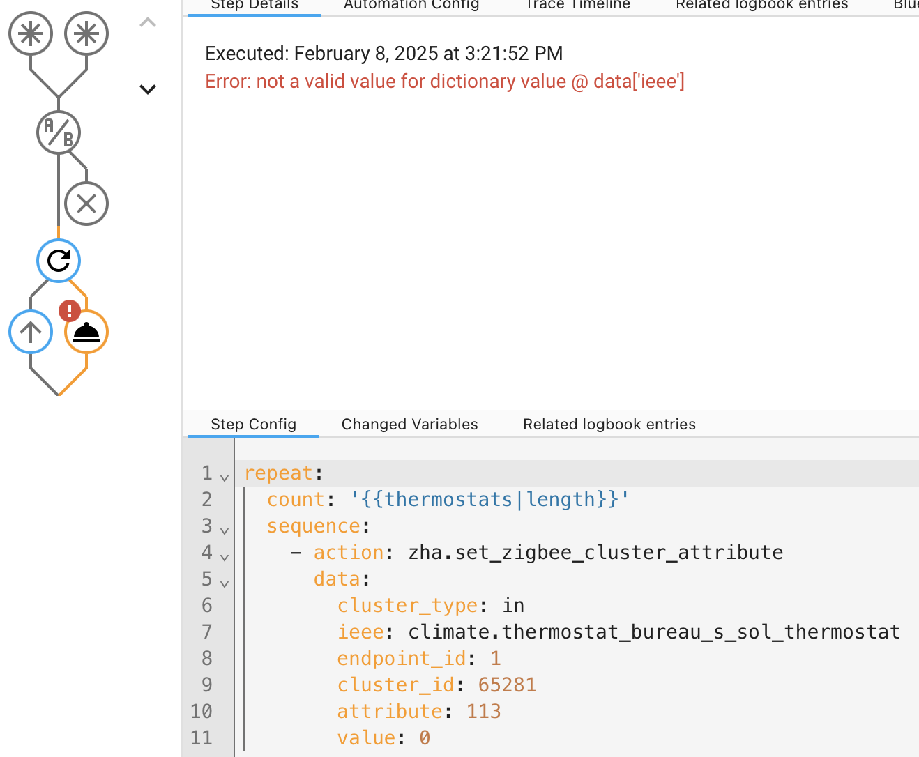Image resolution: width=919 pixels, height=757 pixels.
Task: Go to previous step with the up chevron
Action: (148, 23)
